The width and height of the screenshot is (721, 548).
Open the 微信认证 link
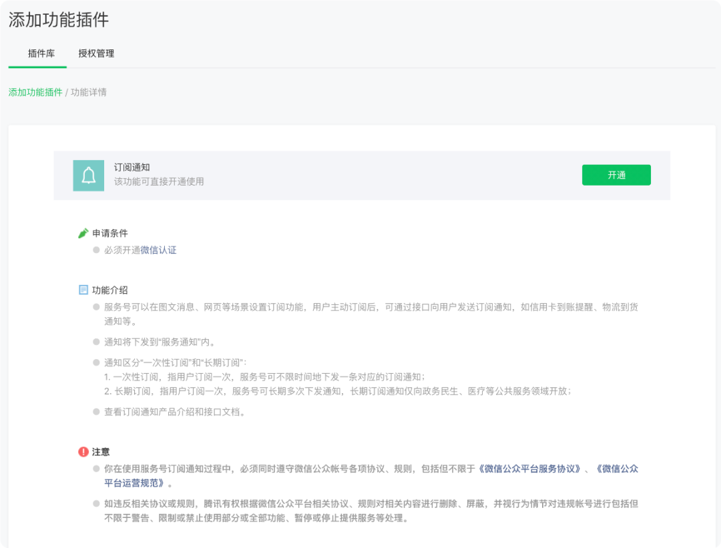[158, 250]
